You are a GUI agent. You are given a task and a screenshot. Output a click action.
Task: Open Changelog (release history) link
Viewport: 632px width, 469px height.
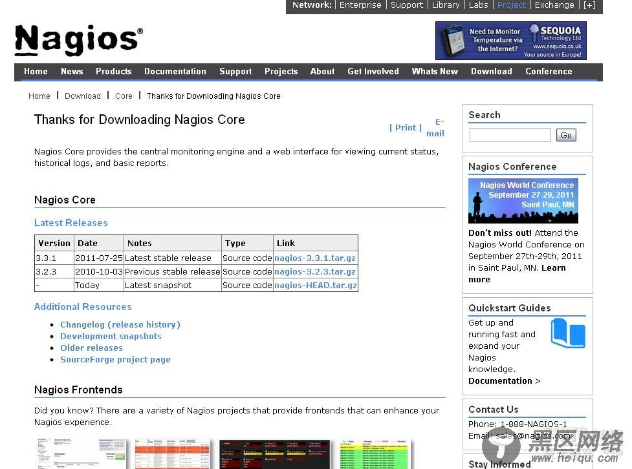[x=120, y=324]
